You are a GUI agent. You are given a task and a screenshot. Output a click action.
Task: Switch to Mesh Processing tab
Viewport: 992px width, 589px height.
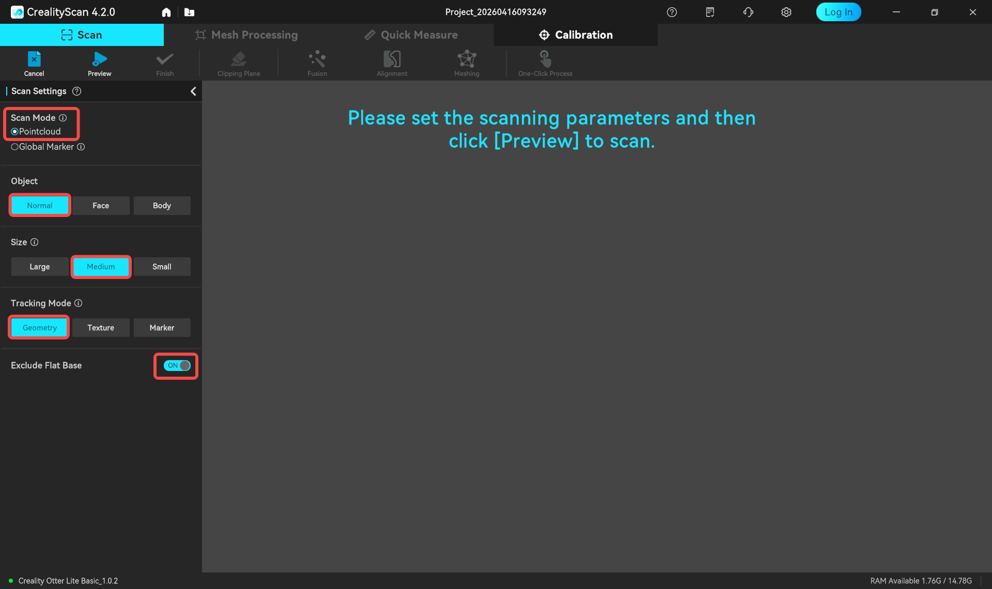tap(246, 35)
